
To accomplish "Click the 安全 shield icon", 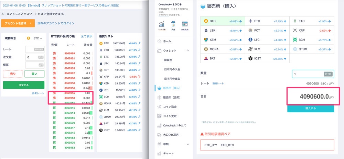I will (x=173, y=24).
